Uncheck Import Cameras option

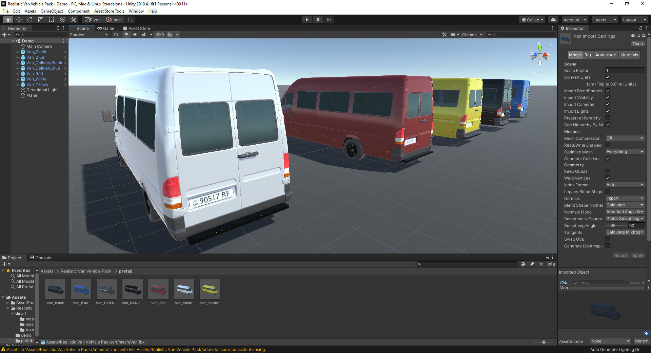tap(608, 104)
